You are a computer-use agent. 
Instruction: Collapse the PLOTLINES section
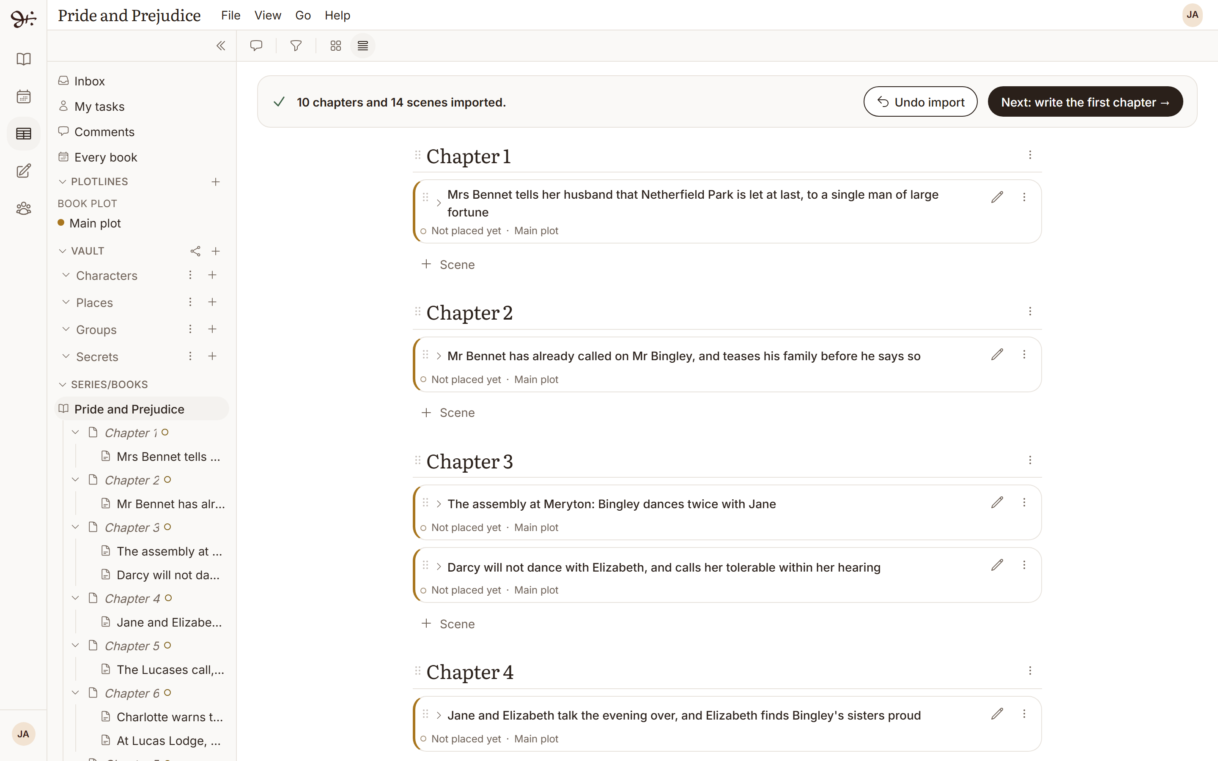coord(63,182)
